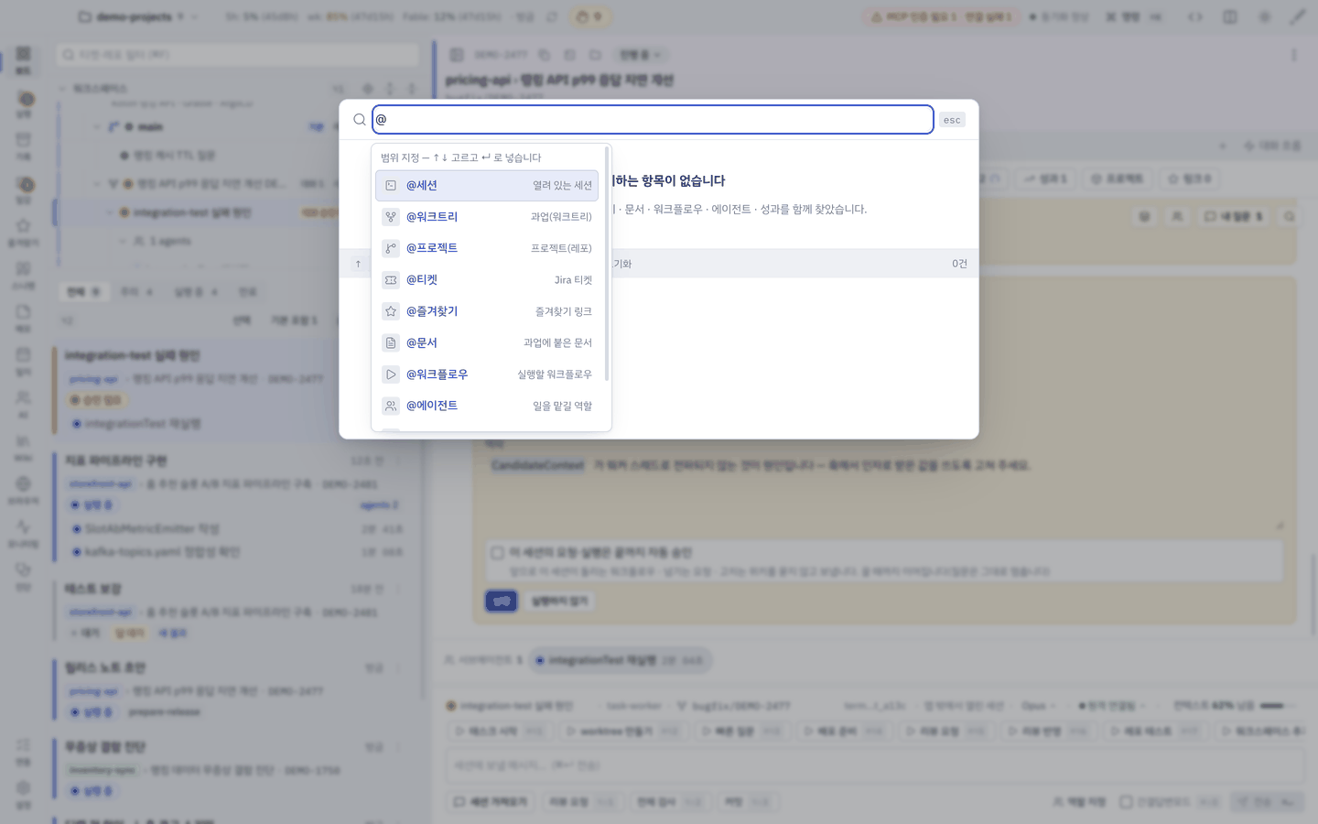The height and width of the screenshot is (824, 1318).
Task: Choose the @워크트리 scope entry
Action: click(487, 217)
